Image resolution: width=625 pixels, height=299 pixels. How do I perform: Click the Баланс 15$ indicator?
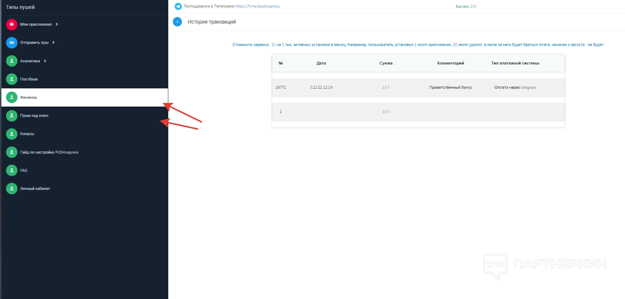[466, 6]
